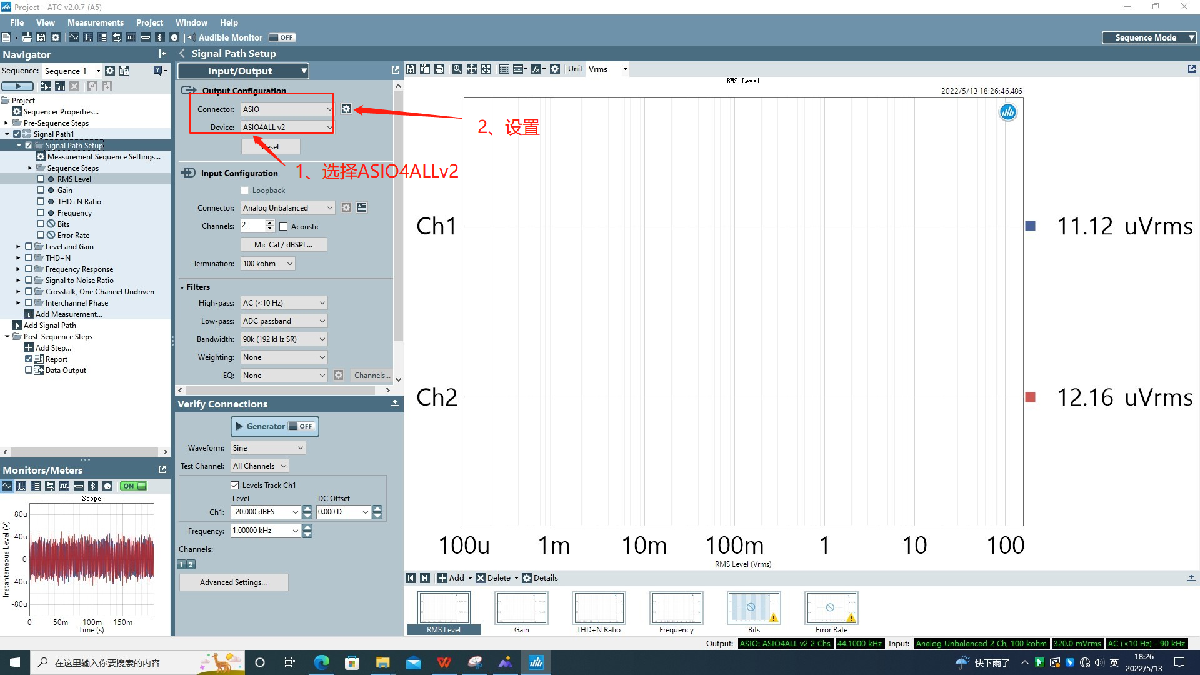Screen dimensions: 1200x675
Task: Open the High-pass filter dropdown
Action: click(x=284, y=302)
